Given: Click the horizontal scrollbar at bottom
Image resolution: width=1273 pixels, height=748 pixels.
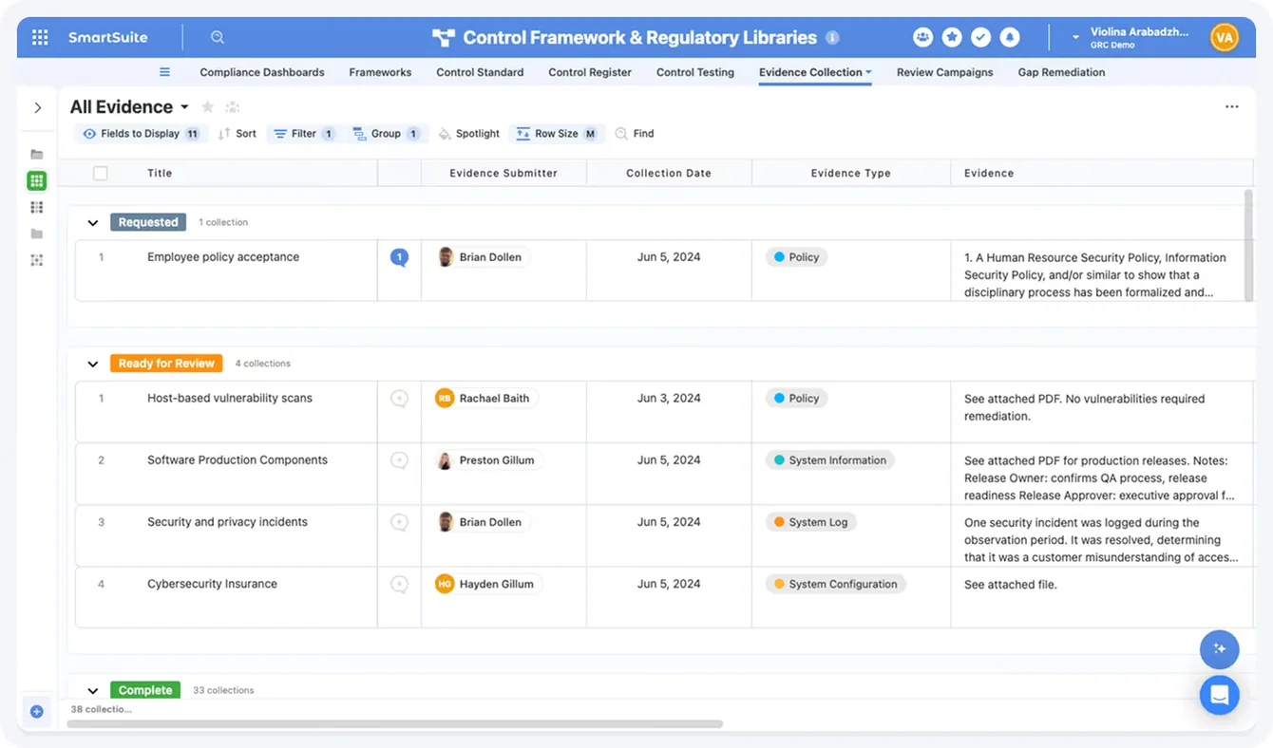Looking at the screenshot, I should pos(395,724).
